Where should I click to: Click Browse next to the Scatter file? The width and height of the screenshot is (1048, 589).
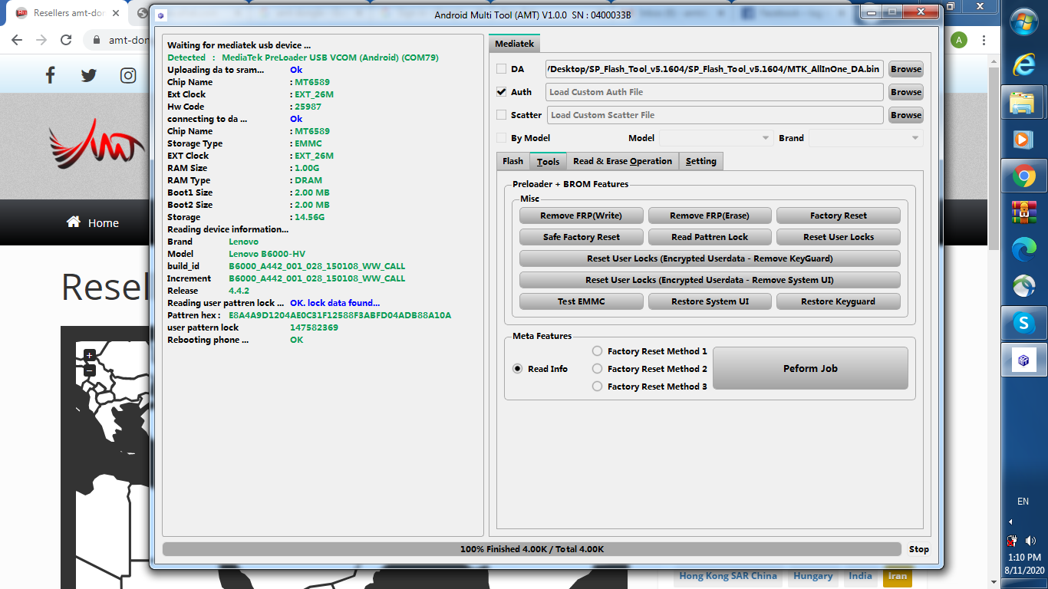906,115
